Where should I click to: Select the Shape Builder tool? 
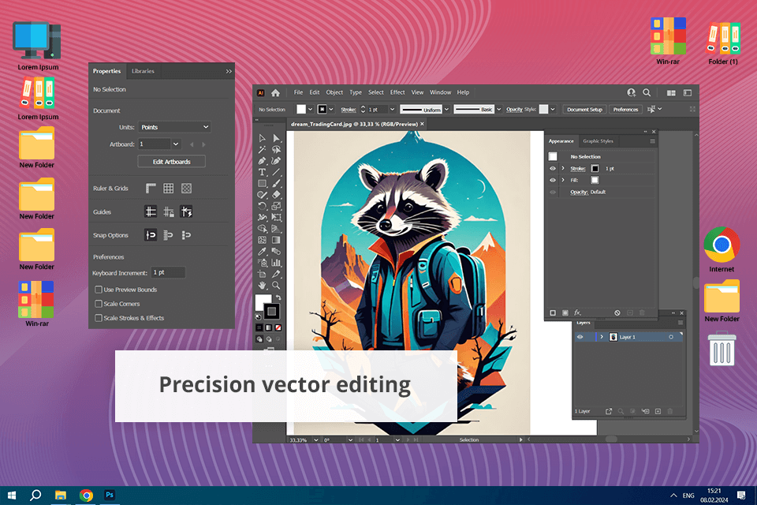[262, 229]
